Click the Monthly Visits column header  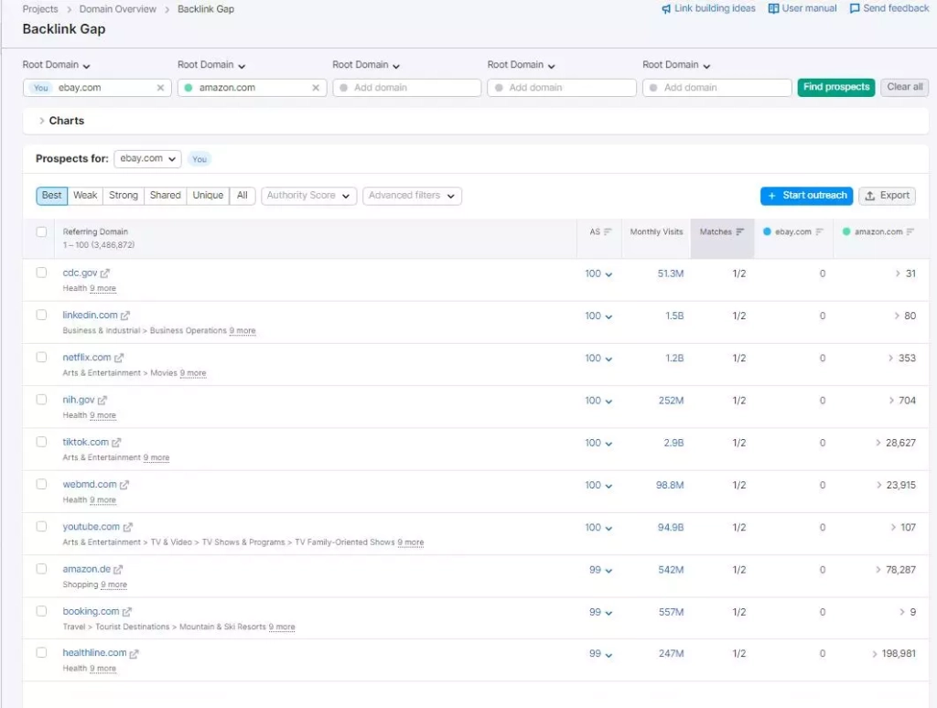(x=656, y=231)
